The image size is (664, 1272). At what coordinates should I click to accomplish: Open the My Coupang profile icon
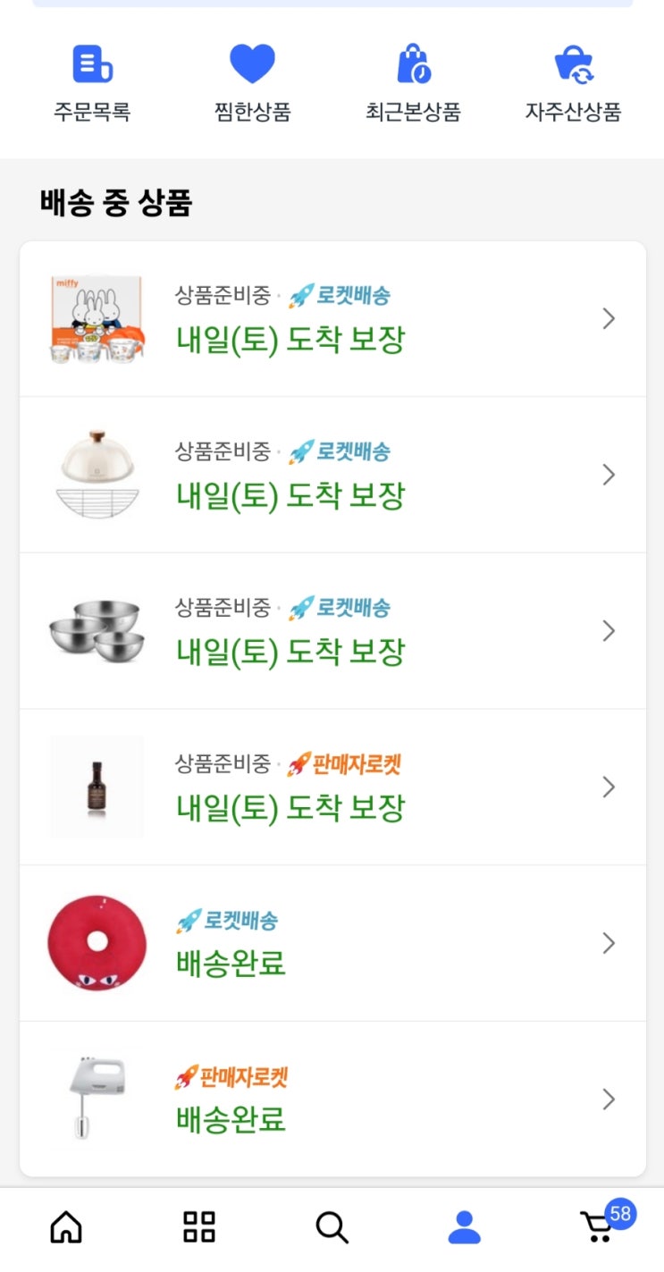pos(464,1227)
